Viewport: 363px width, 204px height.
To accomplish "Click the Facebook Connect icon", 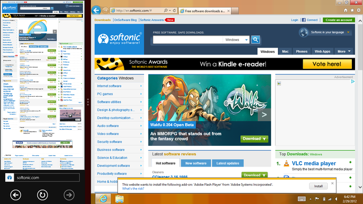I will [304, 20].
